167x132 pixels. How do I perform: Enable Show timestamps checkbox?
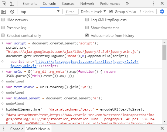tap(87, 27)
